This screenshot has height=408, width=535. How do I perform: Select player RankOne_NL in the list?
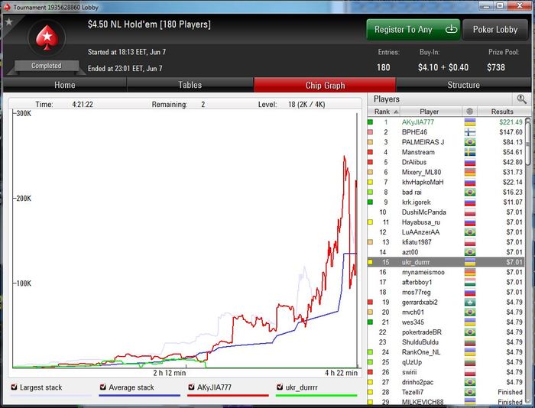tap(446, 352)
